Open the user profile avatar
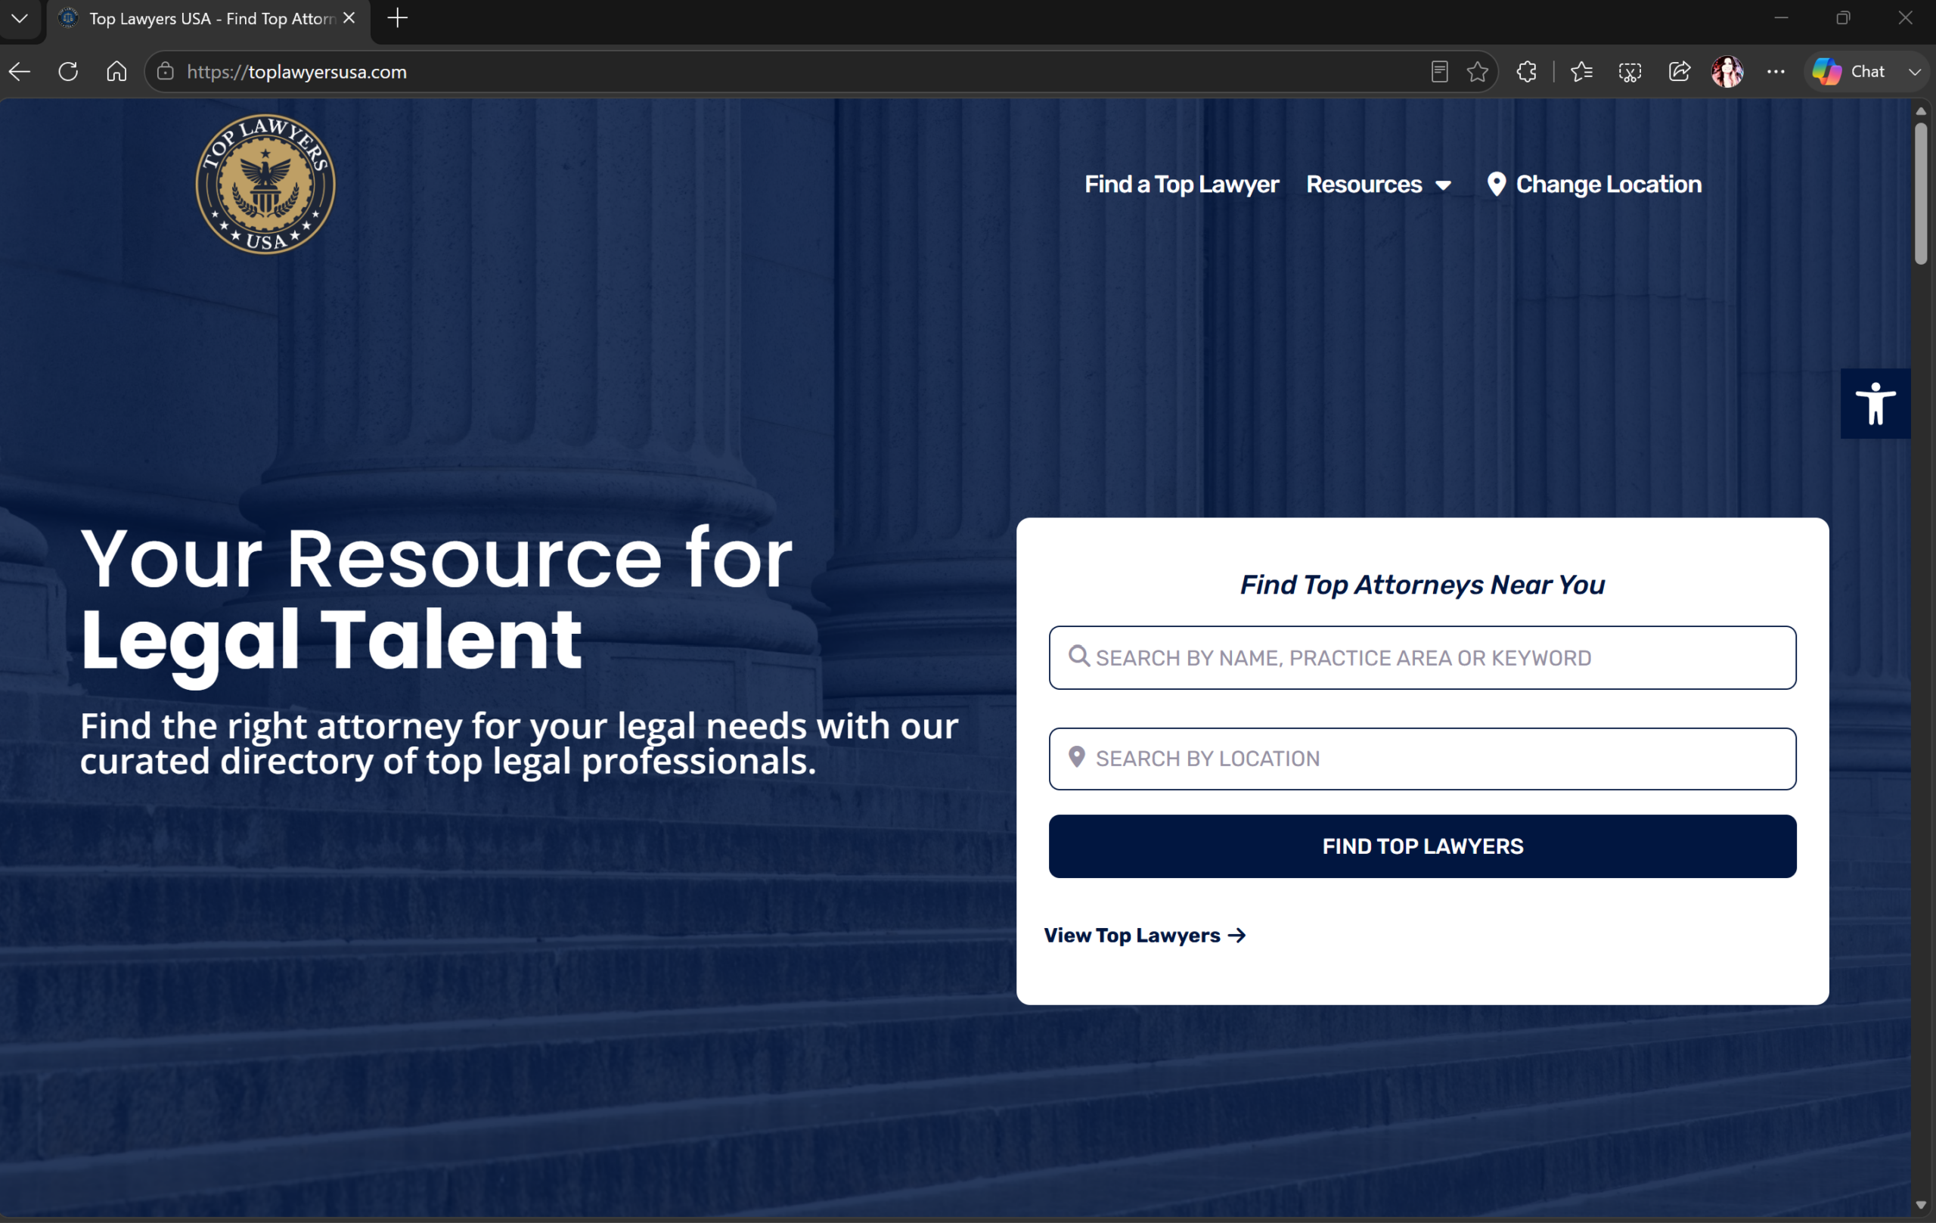1936x1223 pixels. click(1727, 72)
